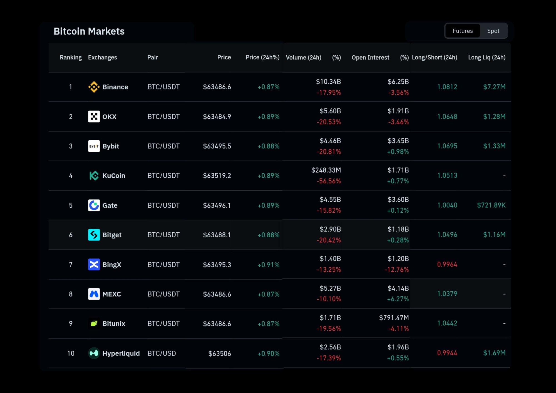Image resolution: width=556 pixels, height=393 pixels.
Task: Switch to the Futures tab
Action: [x=463, y=31]
